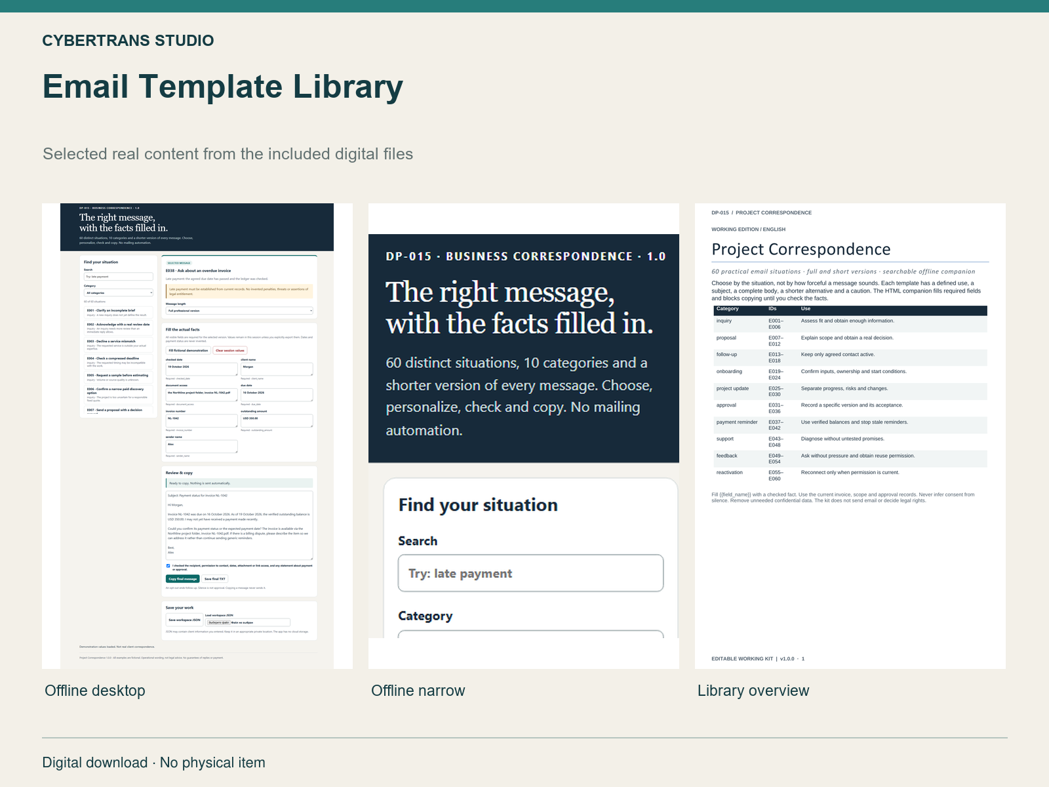The height and width of the screenshot is (787, 1049).
Task: Click the document access field
Action: coord(201,395)
